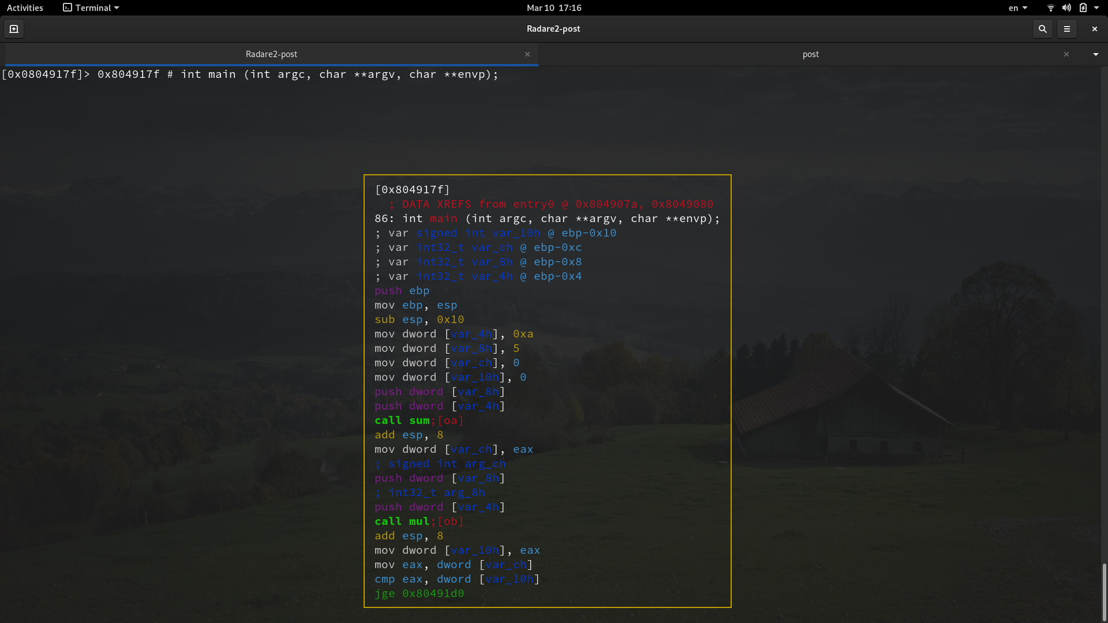Viewport: 1108px width, 623px height.
Task: Open a new terminal tab
Action: (x=13, y=28)
